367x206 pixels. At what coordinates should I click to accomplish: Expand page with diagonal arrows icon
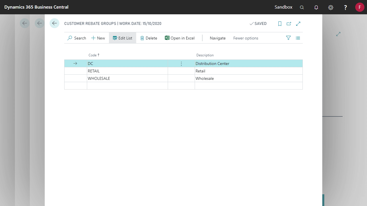(x=298, y=24)
